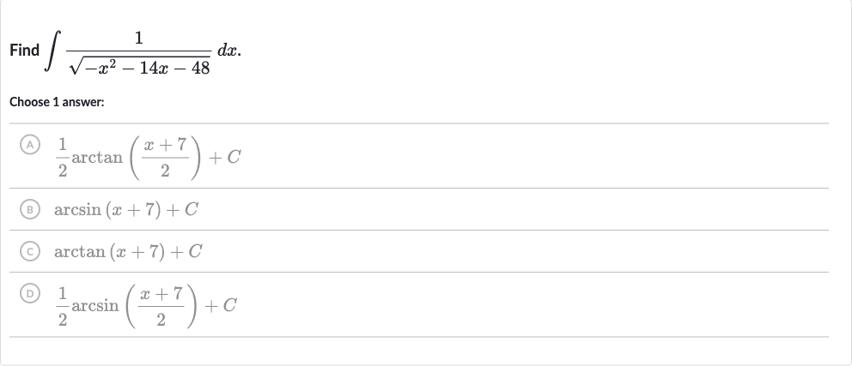Click the numerator 1 of the integrand

pos(139,38)
